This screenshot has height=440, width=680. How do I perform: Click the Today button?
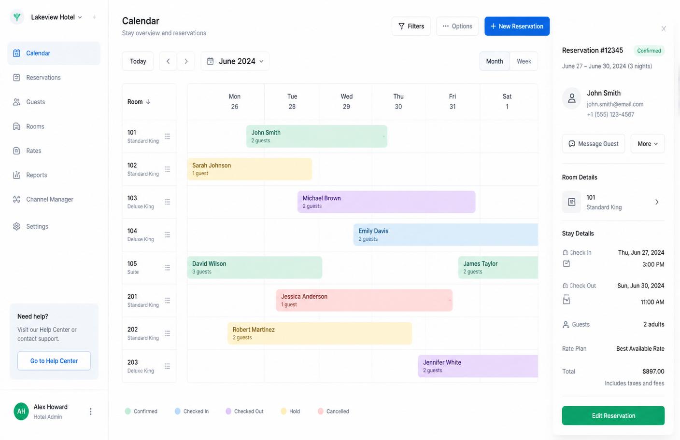(138, 61)
